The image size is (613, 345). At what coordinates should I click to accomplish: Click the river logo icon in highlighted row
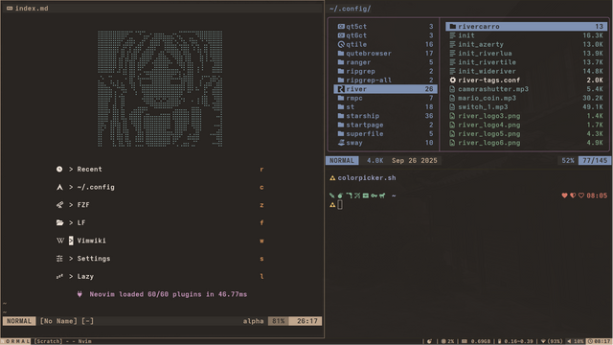pyautogui.click(x=341, y=89)
